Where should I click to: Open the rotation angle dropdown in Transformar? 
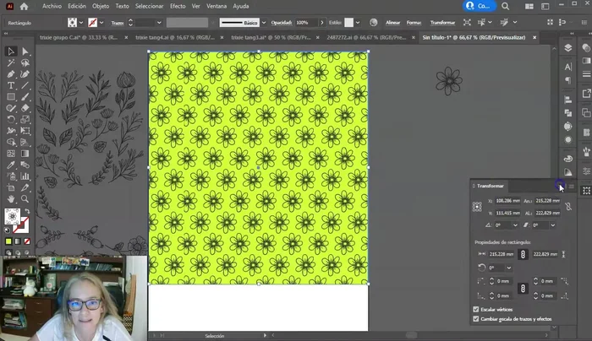(515, 225)
